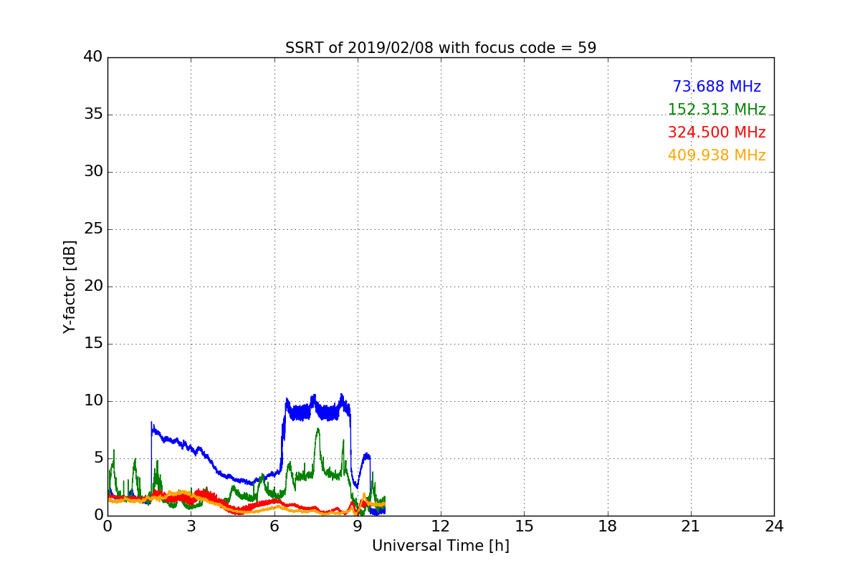Click x-axis tick label 12

tap(441, 526)
